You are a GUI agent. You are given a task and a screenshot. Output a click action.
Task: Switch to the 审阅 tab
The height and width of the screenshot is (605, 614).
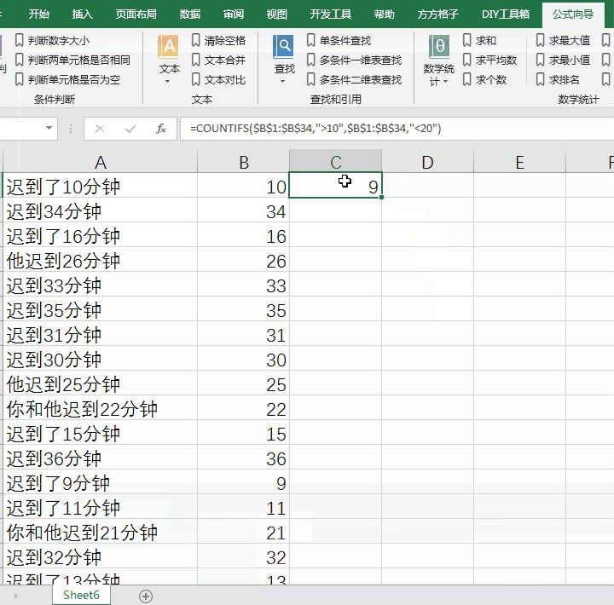click(x=234, y=14)
